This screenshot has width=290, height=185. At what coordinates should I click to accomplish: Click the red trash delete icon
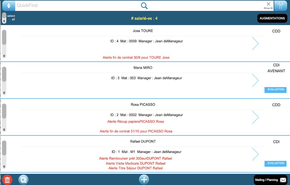coord(7,180)
